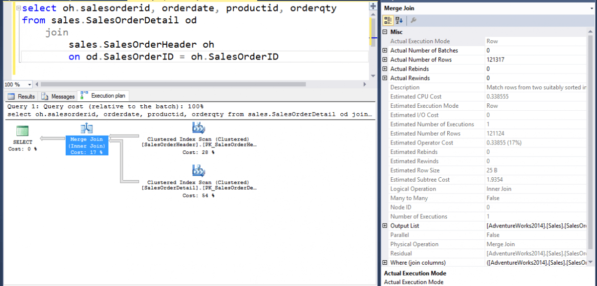Expand the Output List property
The image size is (597, 286).
[385, 225]
